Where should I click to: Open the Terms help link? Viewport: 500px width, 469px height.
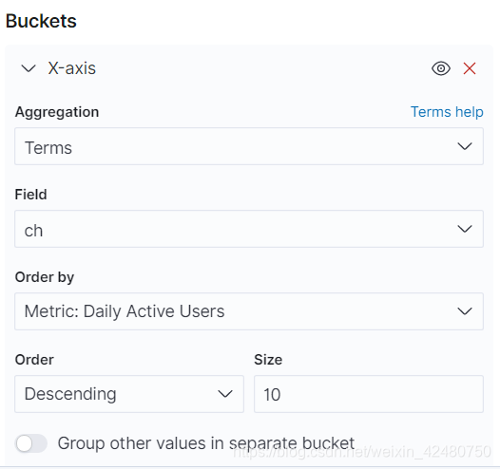[x=447, y=112]
